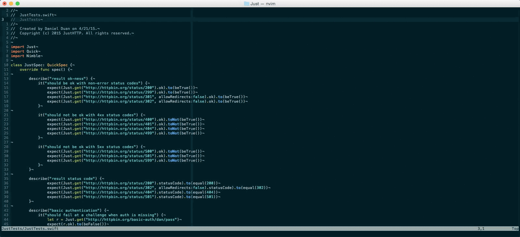The width and height of the screenshot is (520, 237).
Task: Click the 'JustTests/JustTests.swift' status line path
Action: click(30, 229)
